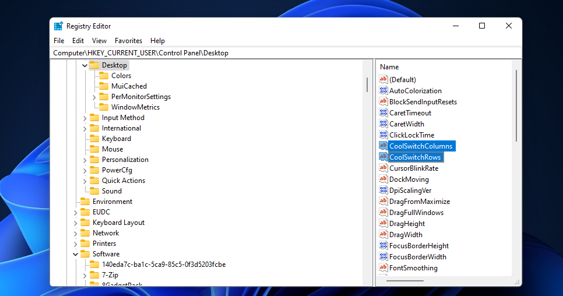Expand the 7-Zip key

click(x=85, y=275)
